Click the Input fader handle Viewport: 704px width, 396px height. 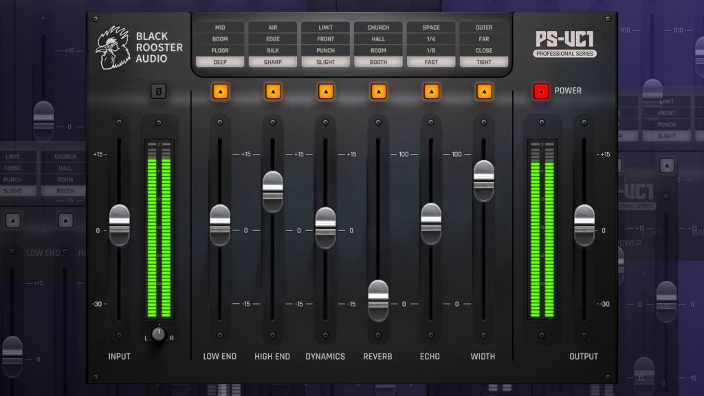[x=120, y=225]
